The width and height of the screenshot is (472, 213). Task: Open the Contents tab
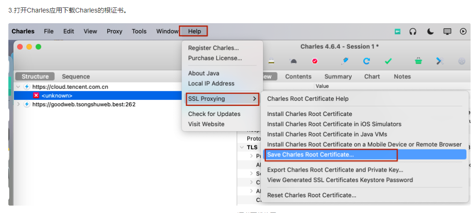298,77
